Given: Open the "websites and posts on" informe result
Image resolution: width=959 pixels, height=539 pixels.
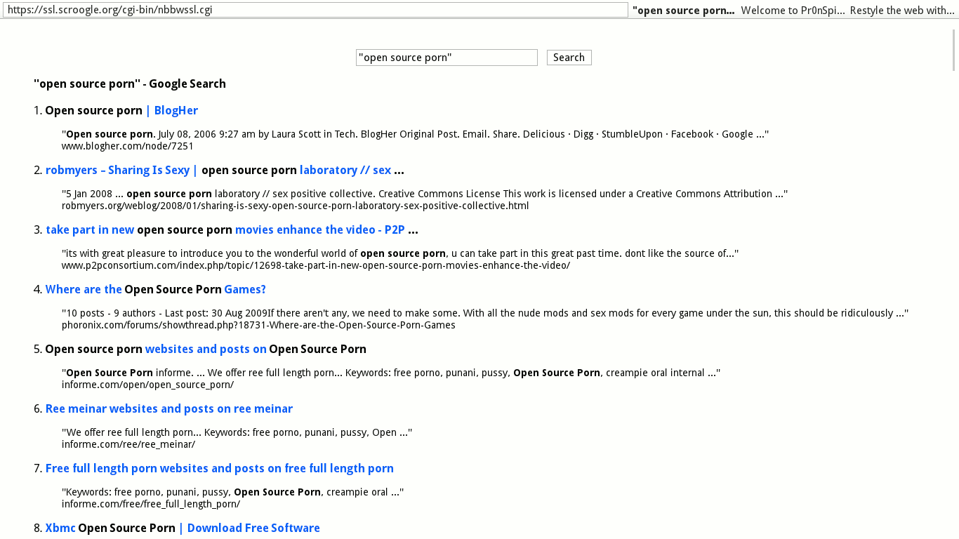Looking at the screenshot, I should pos(206,349).
